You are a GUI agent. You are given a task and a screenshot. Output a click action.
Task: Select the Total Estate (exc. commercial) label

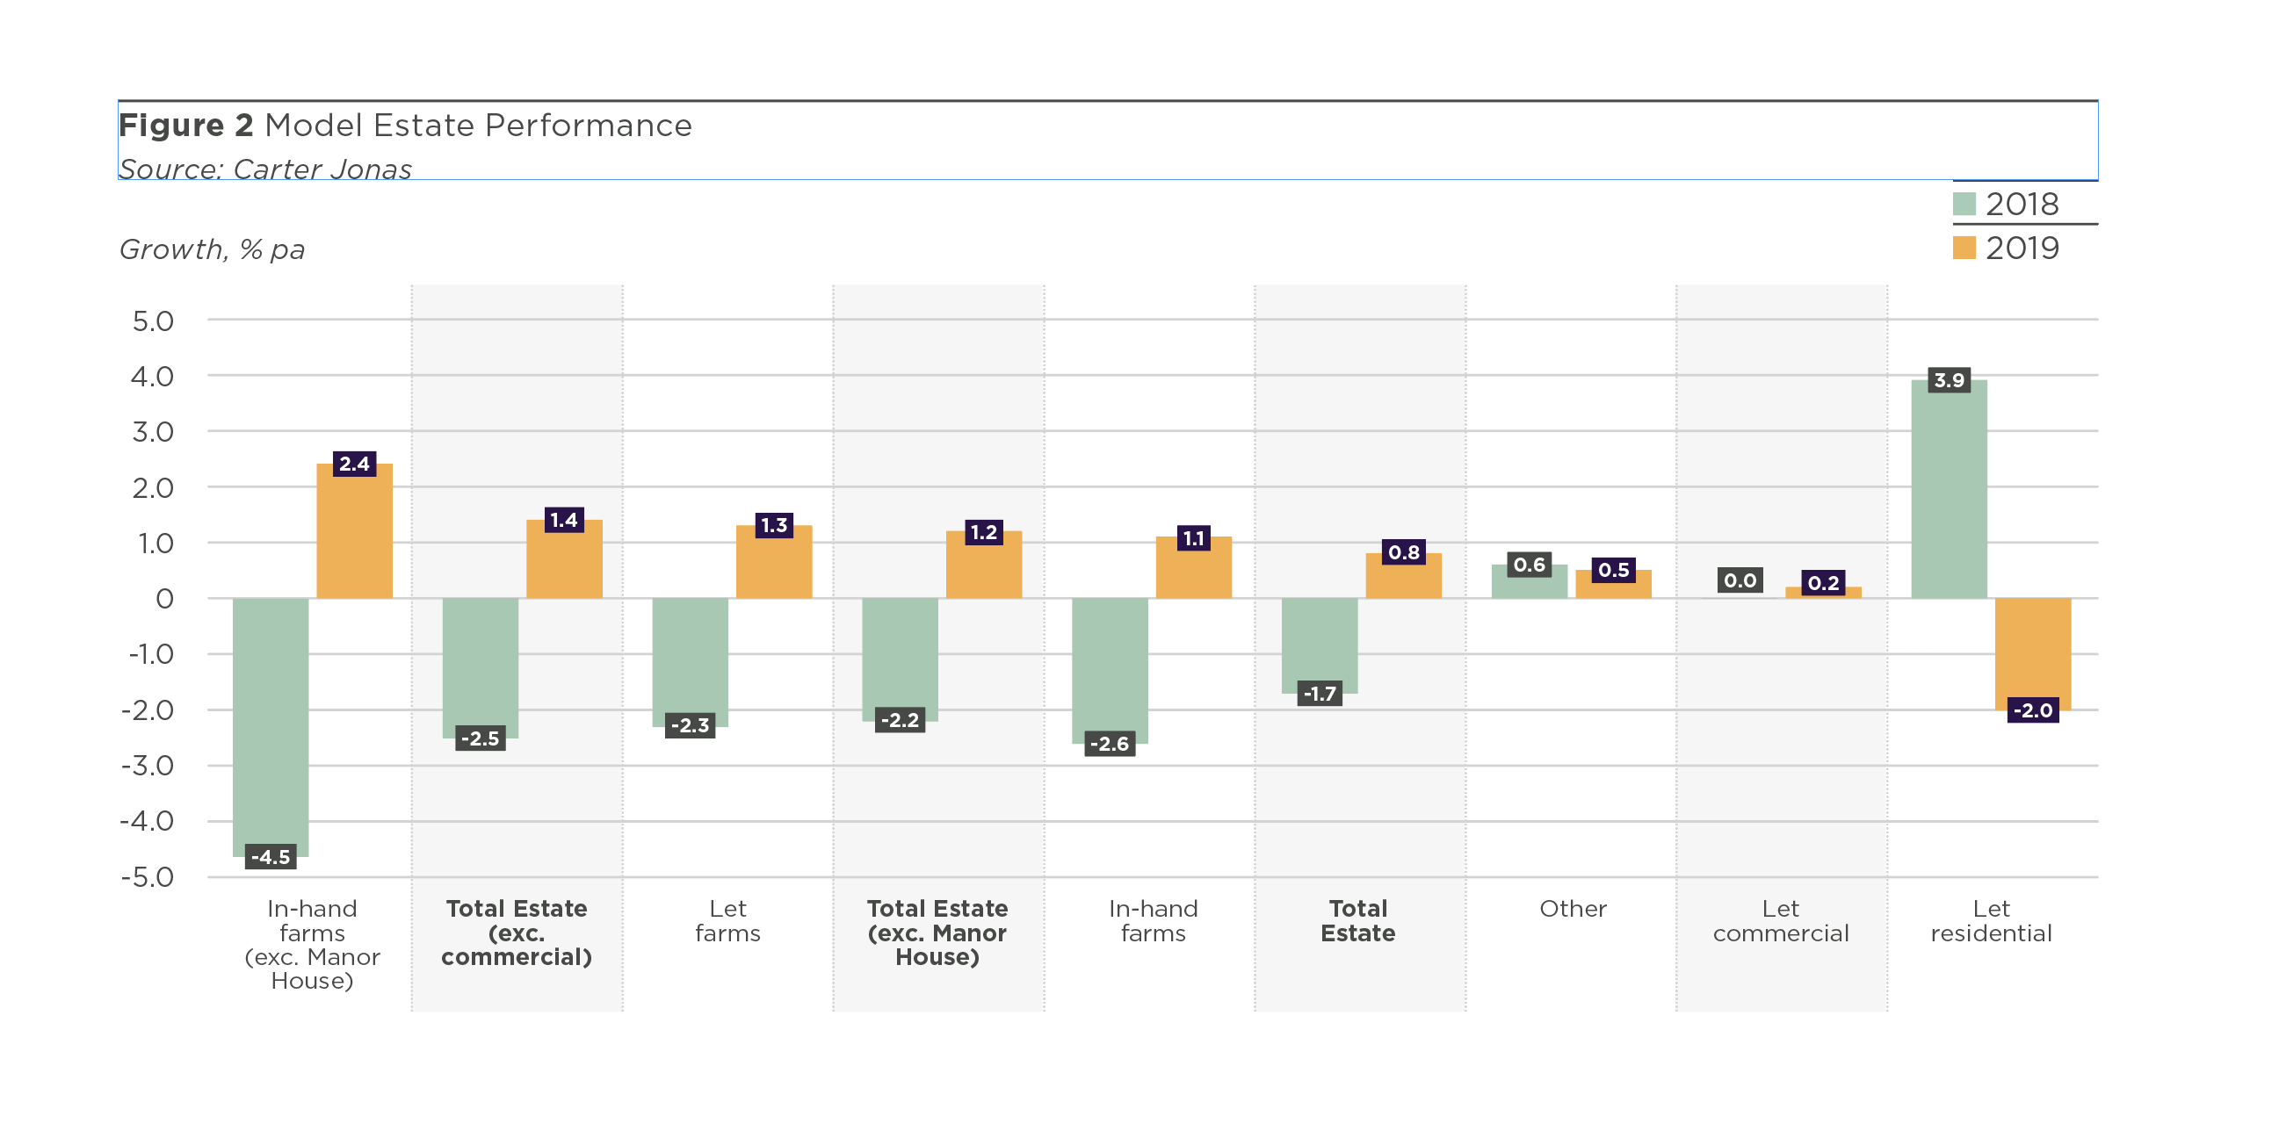[x=517, y=932]
